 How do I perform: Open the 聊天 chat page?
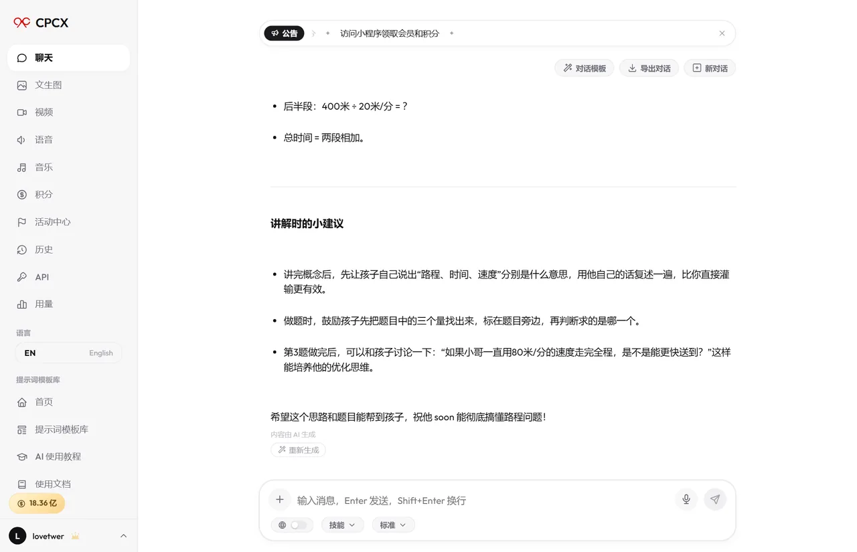(x=68, y=58)
